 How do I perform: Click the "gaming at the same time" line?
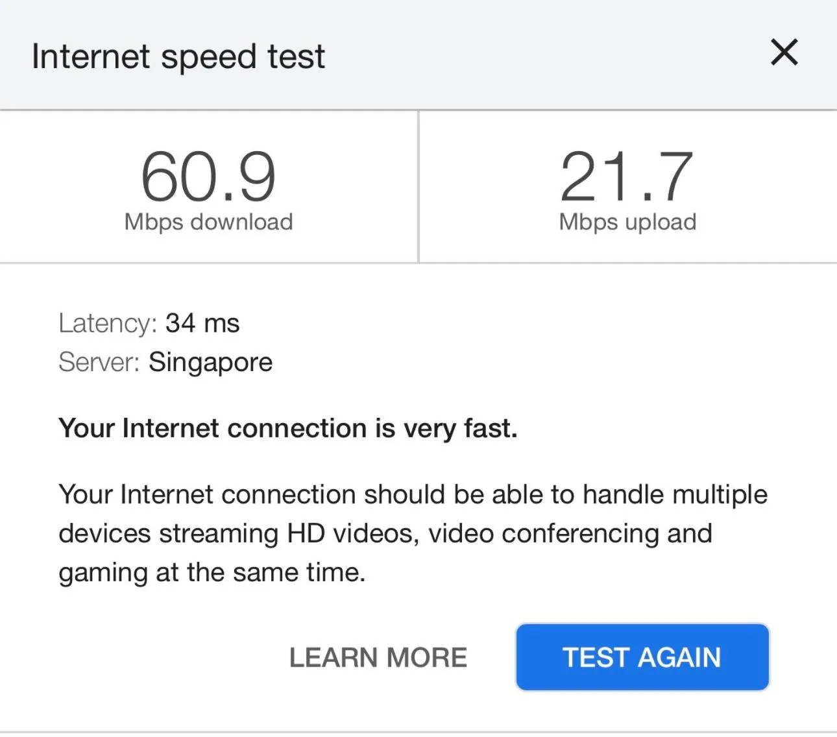212,572
